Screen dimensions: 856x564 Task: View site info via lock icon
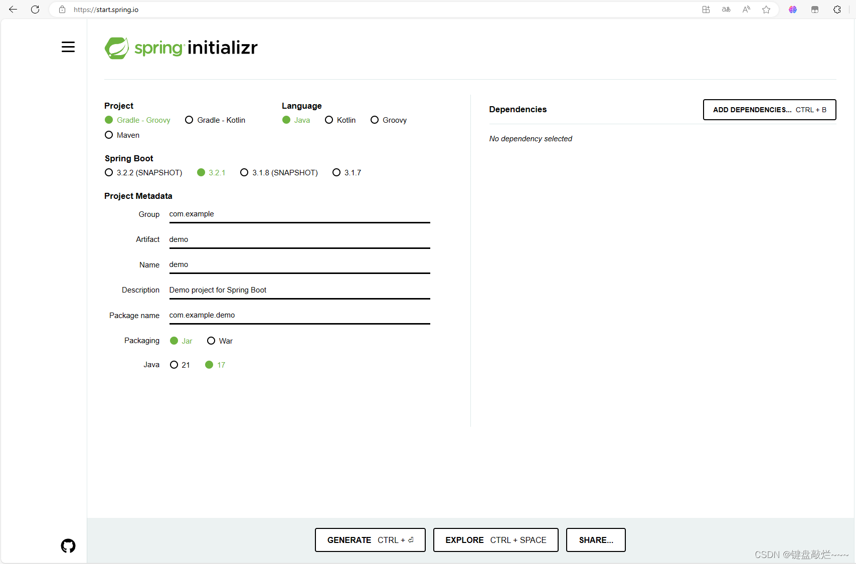tap(62, 10)
